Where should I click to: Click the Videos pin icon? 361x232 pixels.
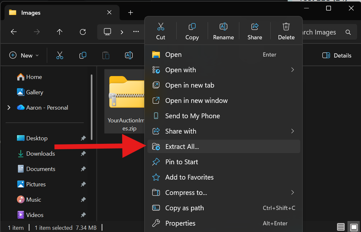pos(83,215)
